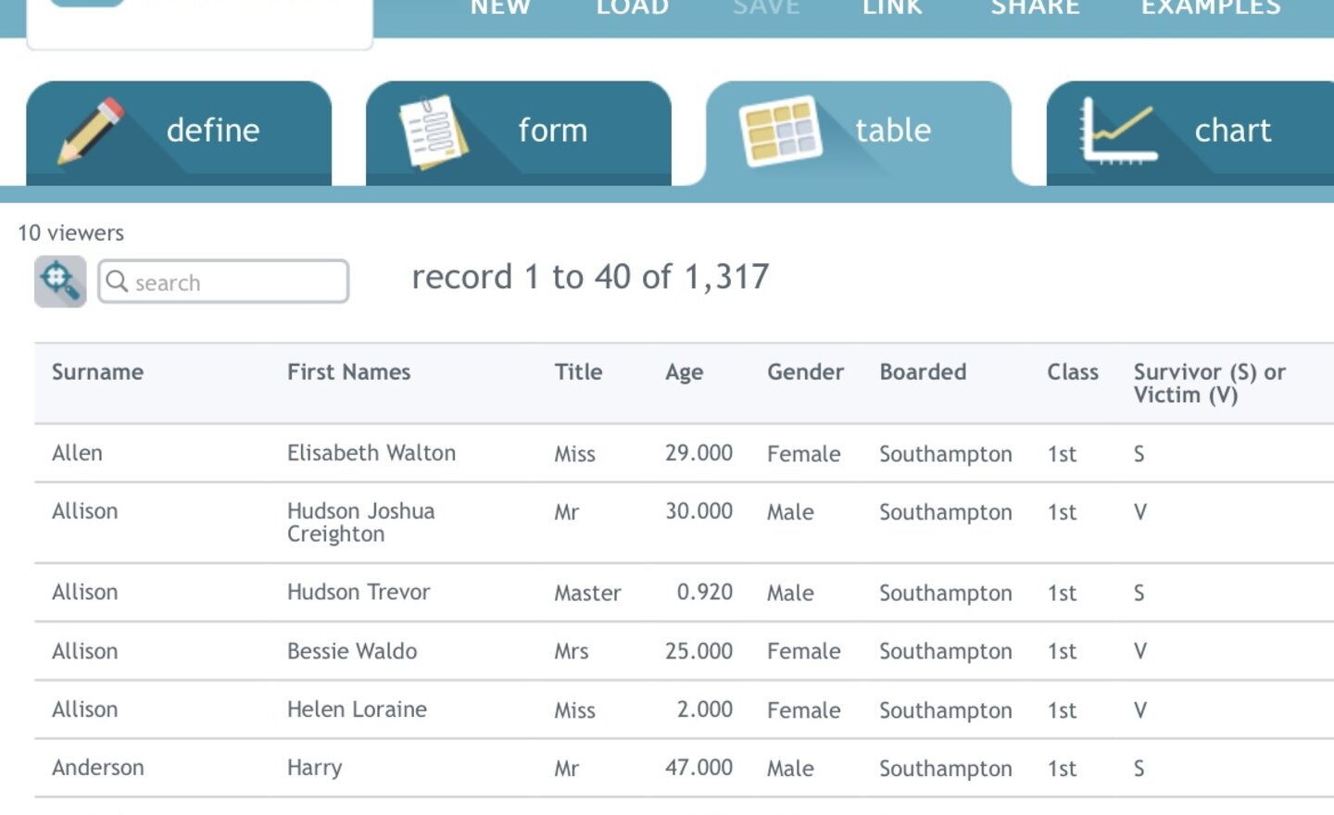Click NEW in the top menu
1334x815 pixels.
[x=500, y=8]
